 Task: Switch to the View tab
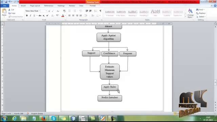click(81, 6)
